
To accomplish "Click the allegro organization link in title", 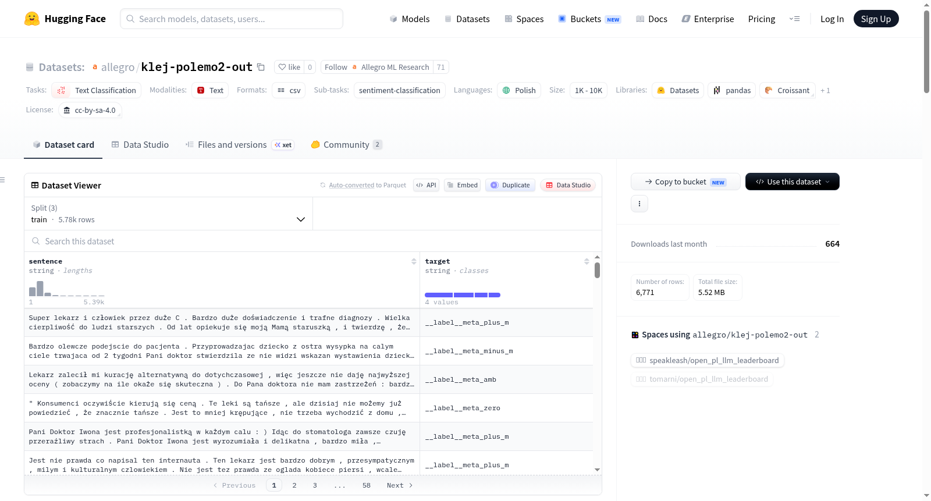I will [x=118, y=67].
